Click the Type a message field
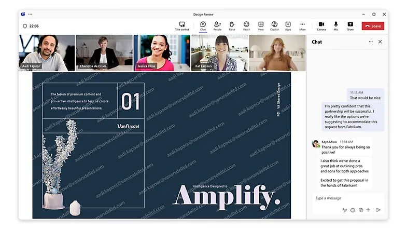 345,198
